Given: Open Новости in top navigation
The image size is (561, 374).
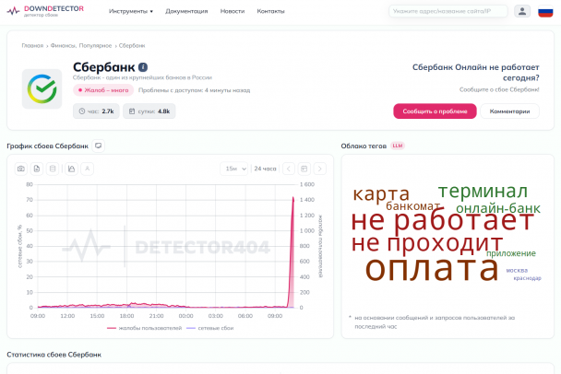Looking at the screenshot, I should 233,11.
